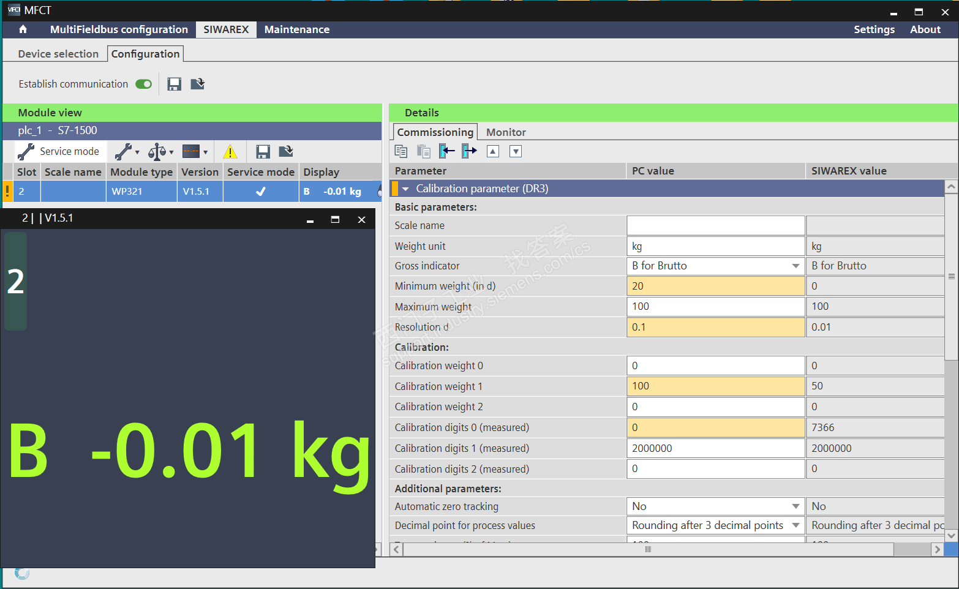Click the save-as icon beside Establish communication
The image size is (959, 589).
(197, 84)
